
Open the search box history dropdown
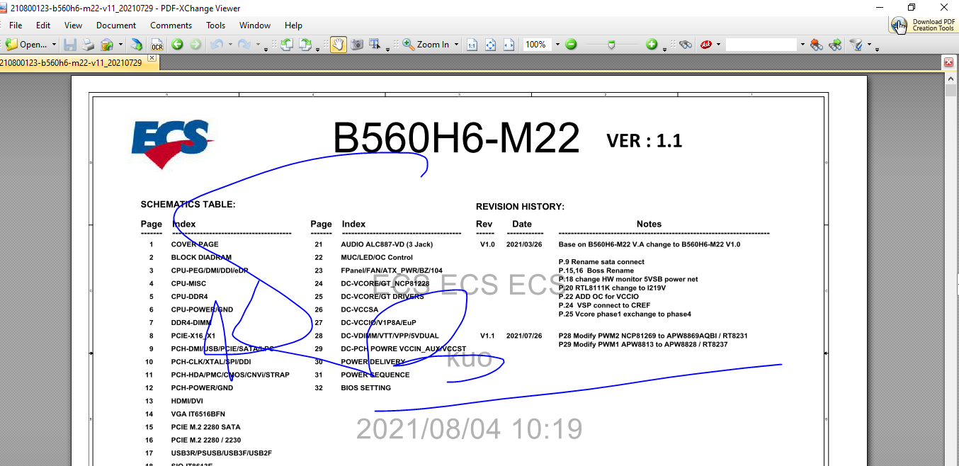click(x=802, y=45)
